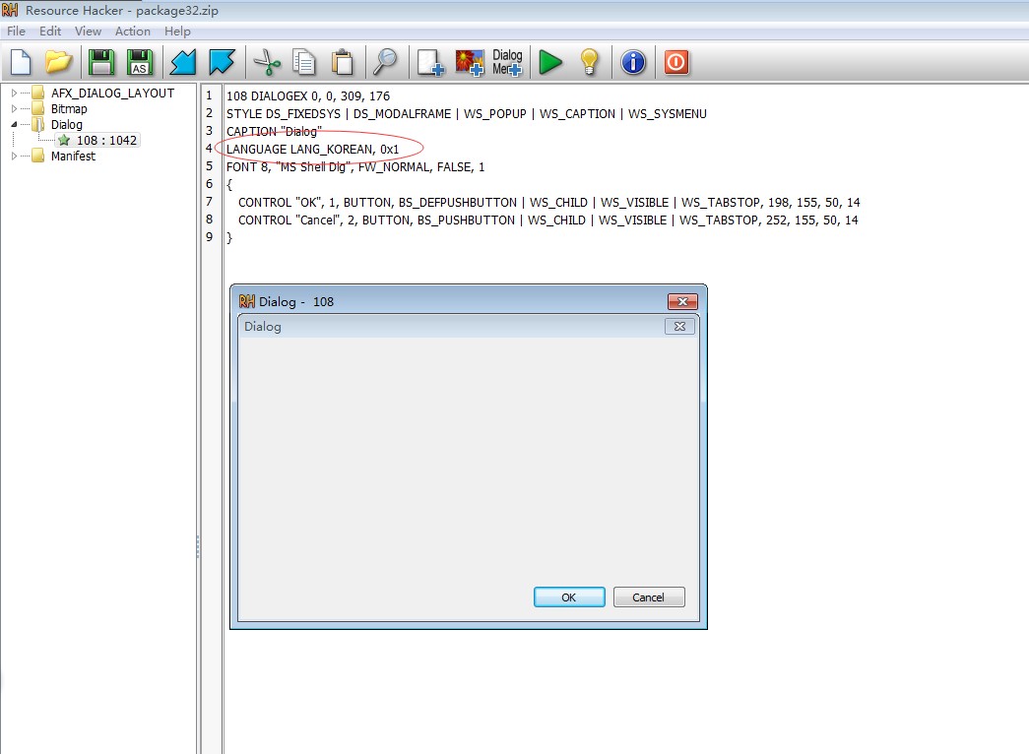The width and height of the screenshot is (1029, 754).
Task: Click the blue left-pointing bookmark arrow icon
Action: pyautogui.click(x=183, y=62)
